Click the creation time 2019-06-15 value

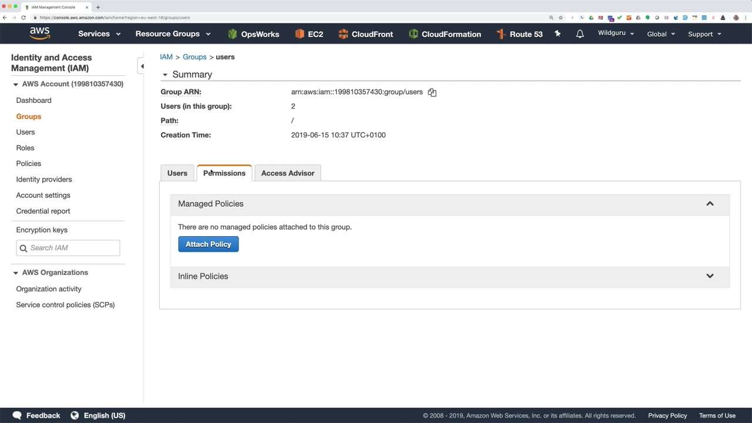pyautogui.click(x=338, y=135)
